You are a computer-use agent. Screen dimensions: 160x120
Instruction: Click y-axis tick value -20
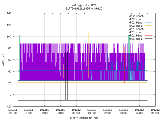(x=9, y=106)
